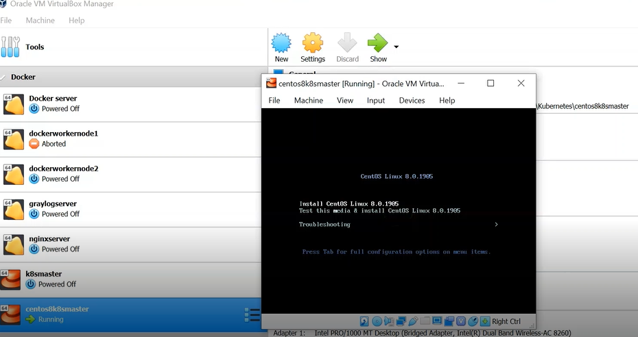Click the display status icon
The width and height of the screenshot is (638, 337).
[437, 321]
